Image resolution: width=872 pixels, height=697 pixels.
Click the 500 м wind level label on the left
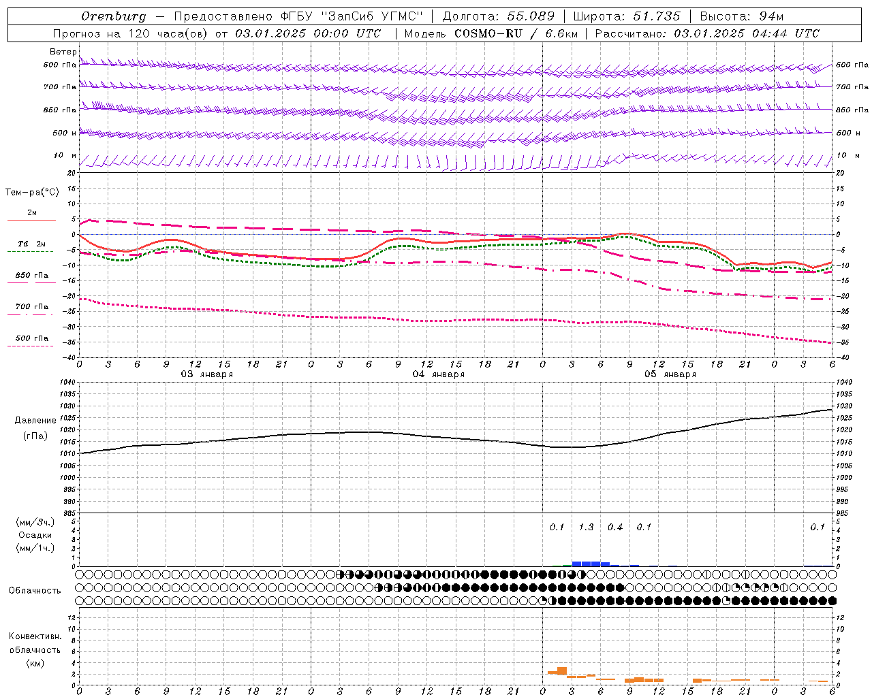65,133
